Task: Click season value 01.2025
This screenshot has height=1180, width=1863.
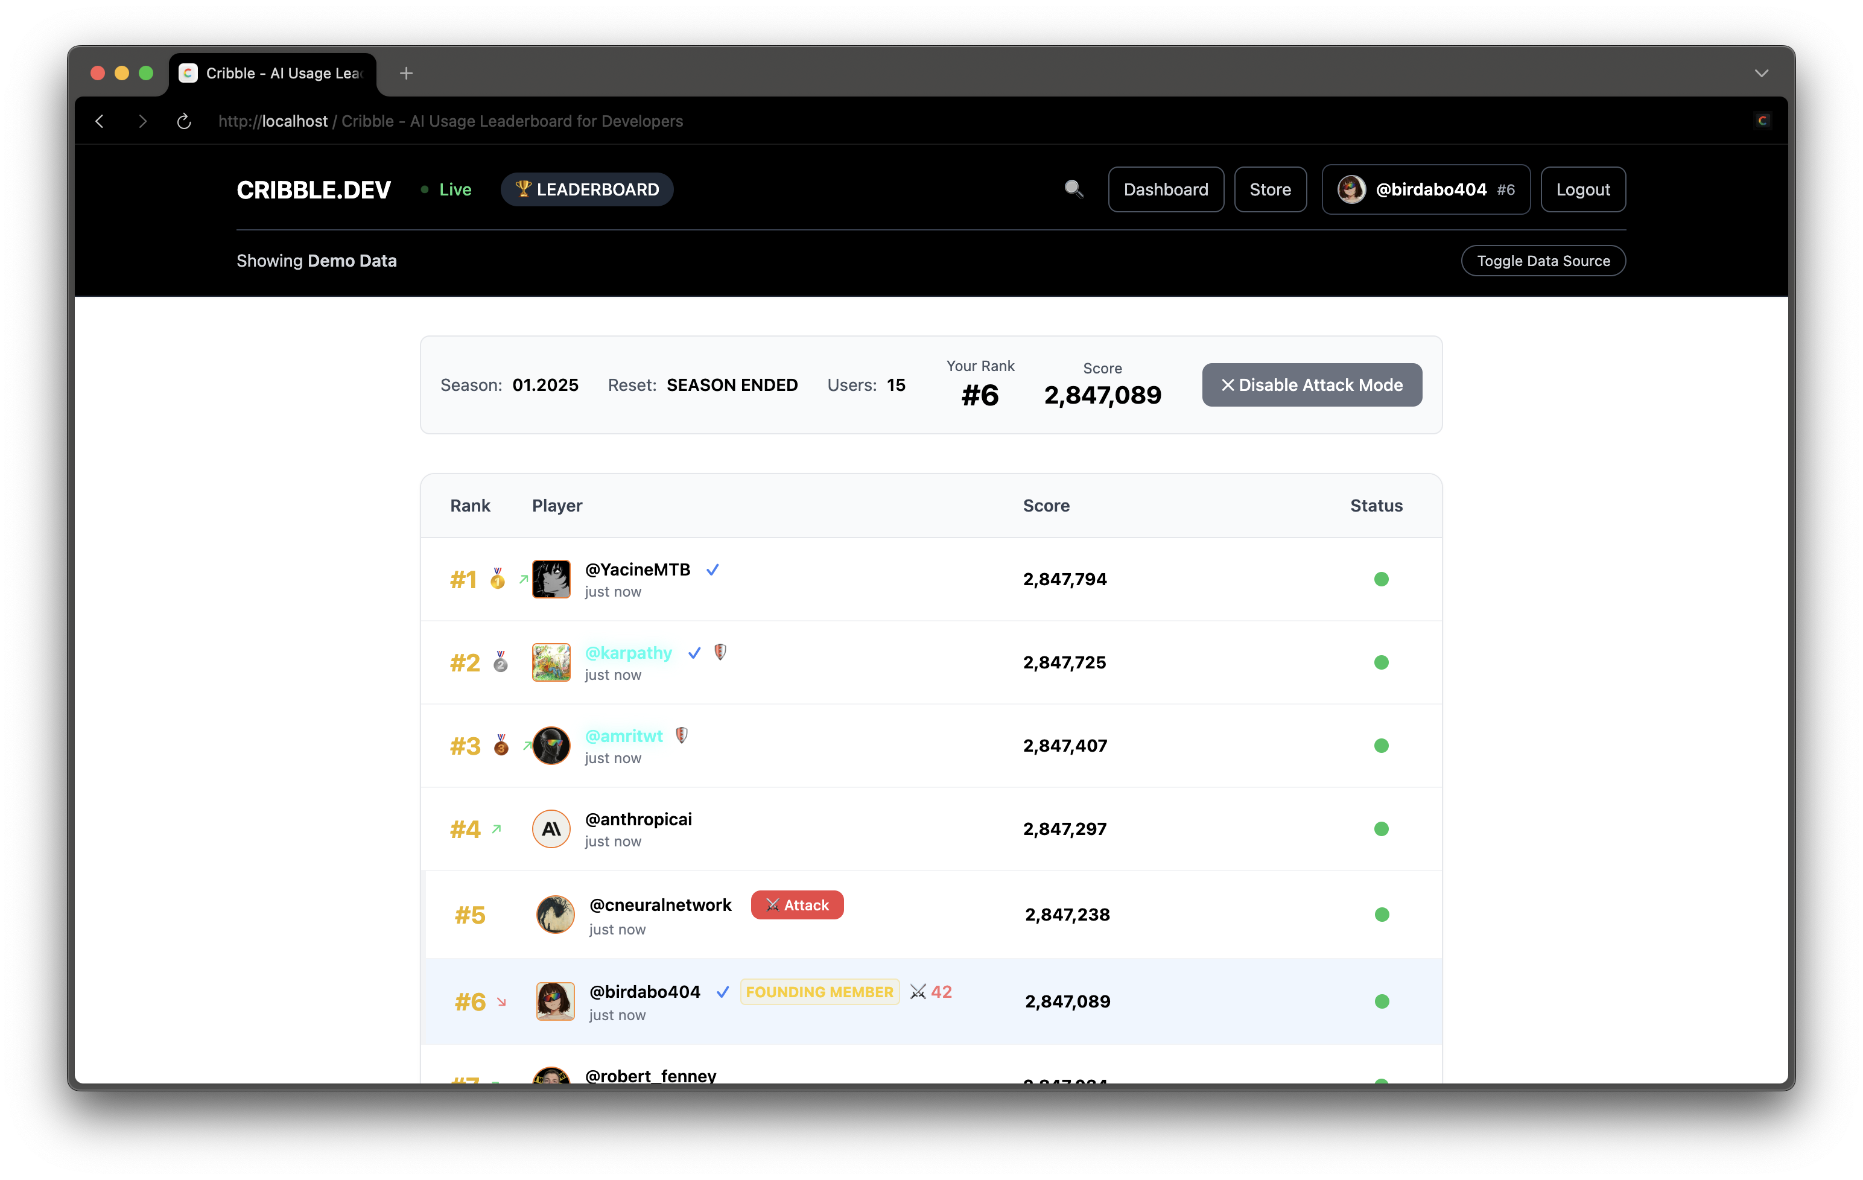Action: click(x=545, y=384)
